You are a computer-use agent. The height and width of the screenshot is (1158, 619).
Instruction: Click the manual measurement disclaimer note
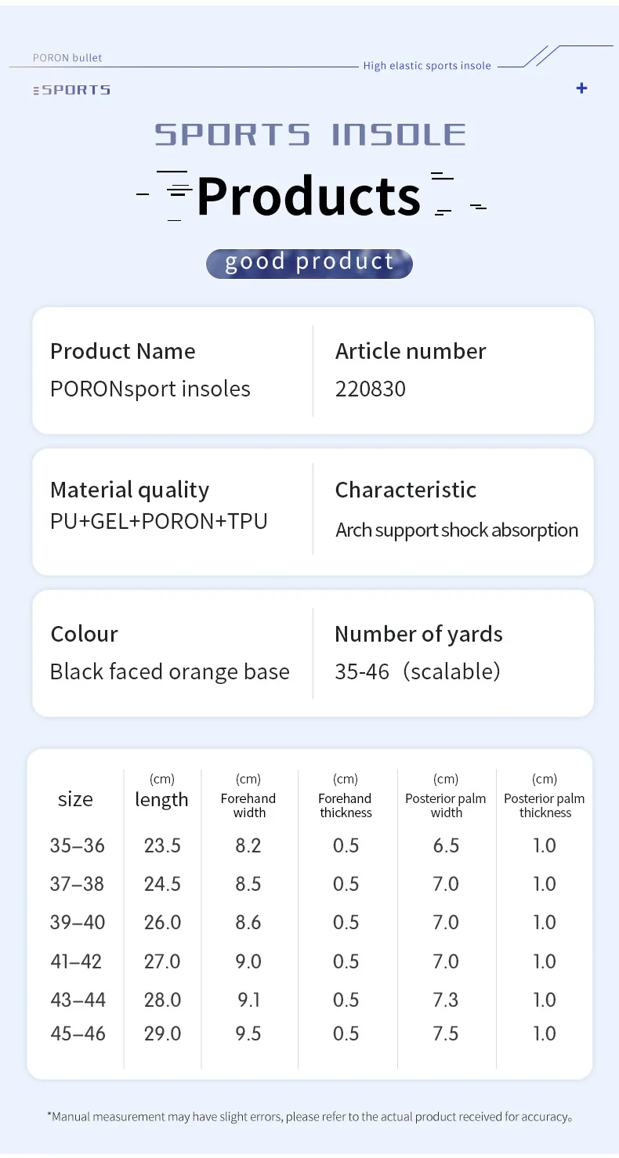pos(309,1116)
